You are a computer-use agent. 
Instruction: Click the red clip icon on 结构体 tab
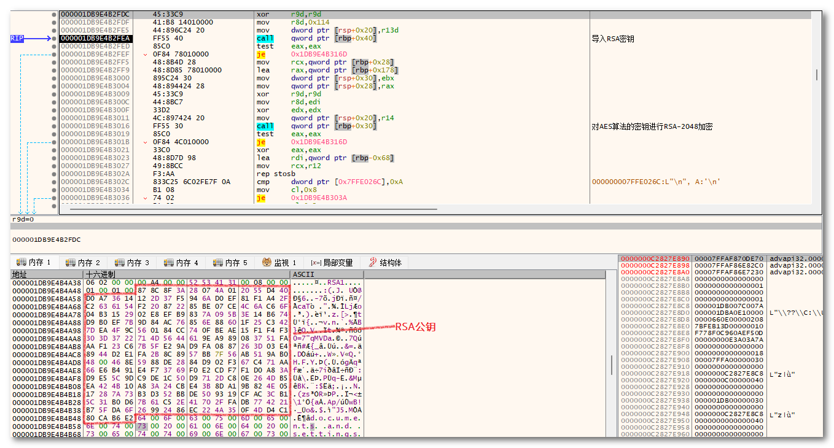coord(372,263)
